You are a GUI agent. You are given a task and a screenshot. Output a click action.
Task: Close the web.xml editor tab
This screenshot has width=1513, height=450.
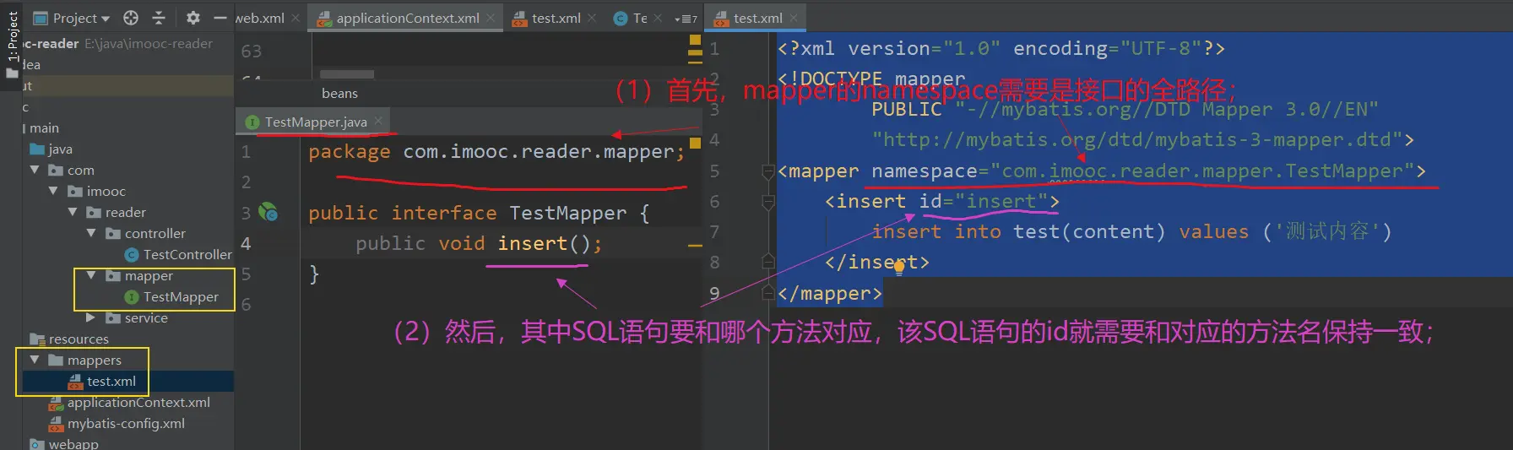click(296, 18)
